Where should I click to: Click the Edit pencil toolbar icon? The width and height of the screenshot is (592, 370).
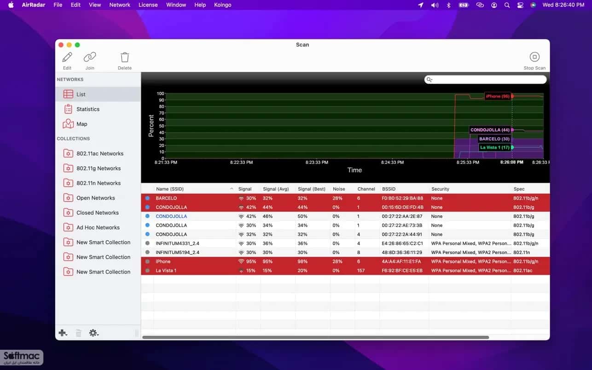[x=67, y=57]
